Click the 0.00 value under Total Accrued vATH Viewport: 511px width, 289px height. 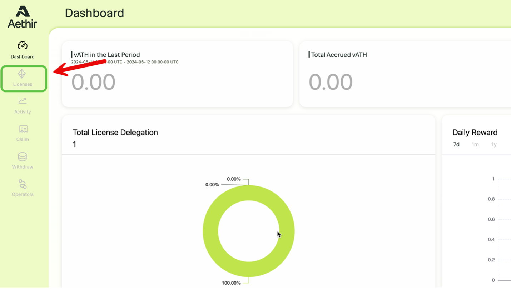click(331, 82)
